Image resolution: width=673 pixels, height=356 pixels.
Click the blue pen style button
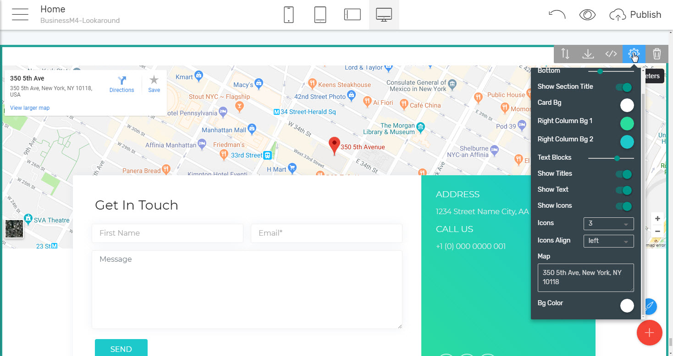pos(651,306)
